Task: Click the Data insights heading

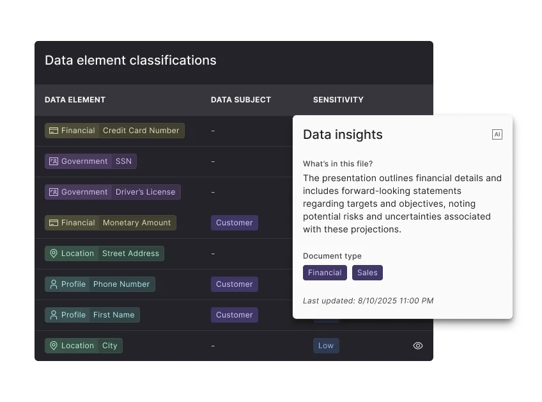Action: [x=343, y=134]
